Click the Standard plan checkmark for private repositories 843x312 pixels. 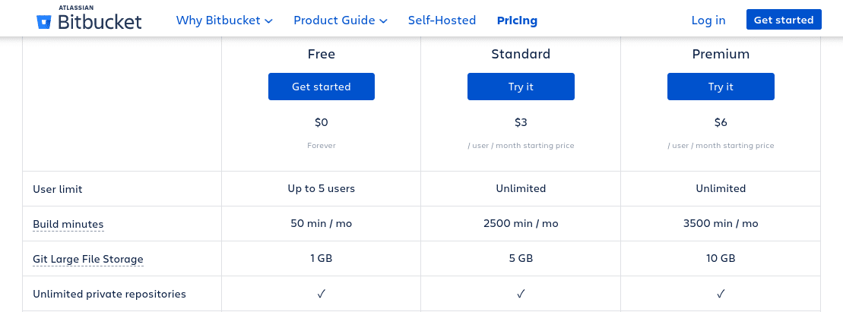pyautogui.click(x=521, y=294)
